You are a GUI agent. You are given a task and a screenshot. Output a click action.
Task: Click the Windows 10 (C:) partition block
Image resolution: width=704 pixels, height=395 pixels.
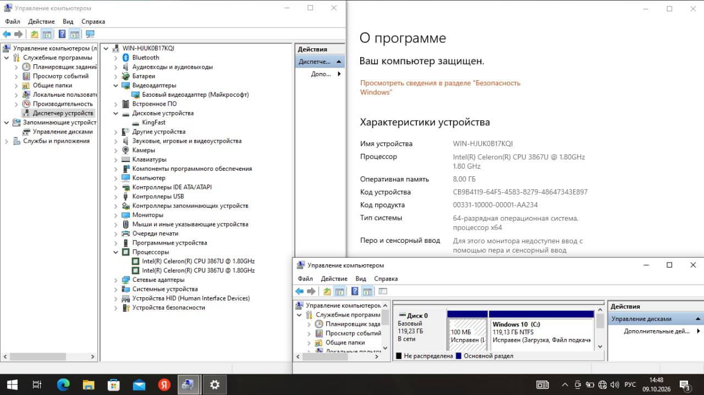click(542, 334)
